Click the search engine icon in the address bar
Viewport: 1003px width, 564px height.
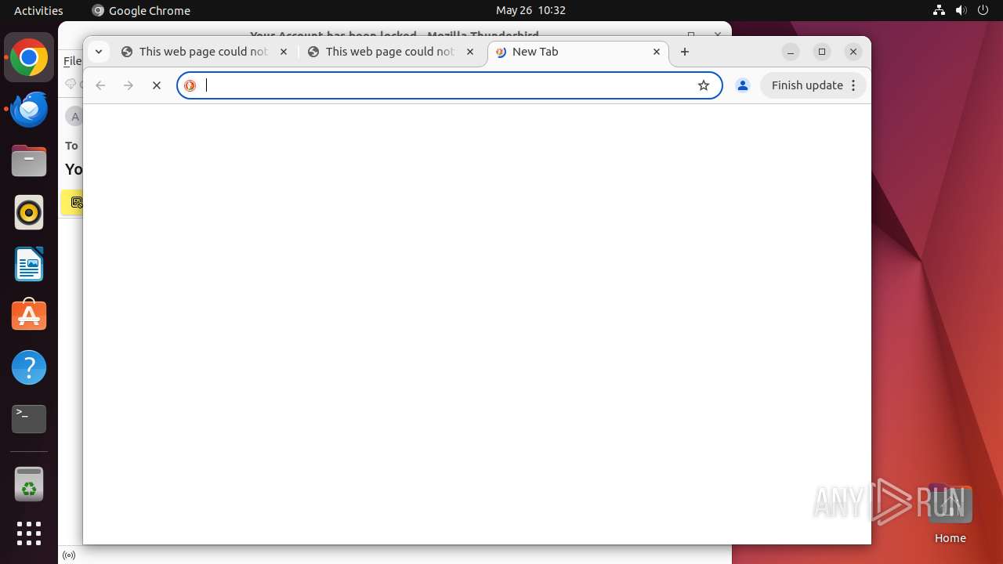pos(190,85)
